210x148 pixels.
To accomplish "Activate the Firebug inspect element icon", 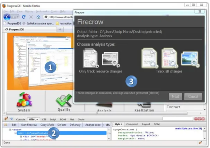I will tap(11, 119).
